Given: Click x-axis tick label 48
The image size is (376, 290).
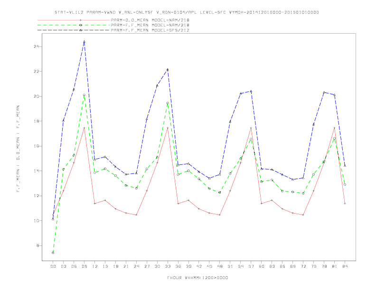Looking at the screenshot, I should click(x=220, y=266).
